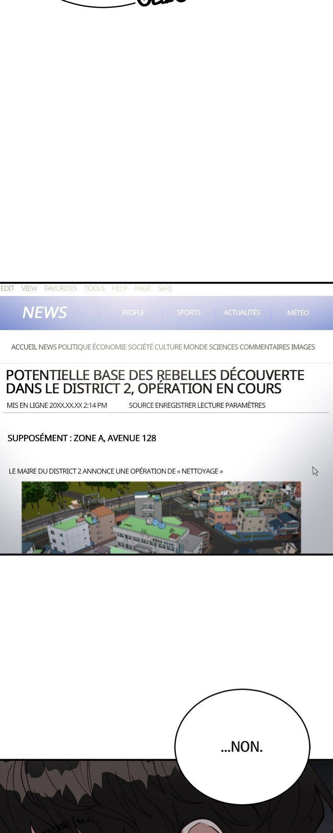333x833 pixels.
Task: Go to the Accueil navigation link
Action: point(24,347)
